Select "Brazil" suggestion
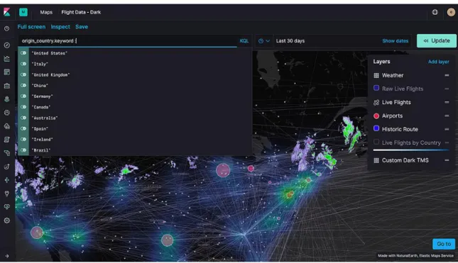 tap(135, 150)
